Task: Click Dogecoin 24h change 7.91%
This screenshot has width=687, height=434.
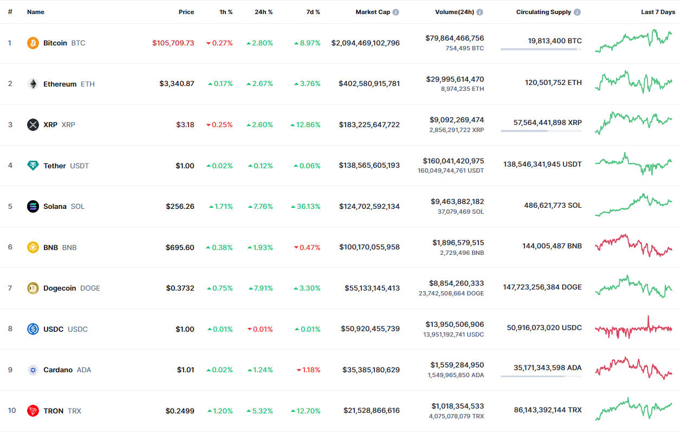Action: [261, 288]
